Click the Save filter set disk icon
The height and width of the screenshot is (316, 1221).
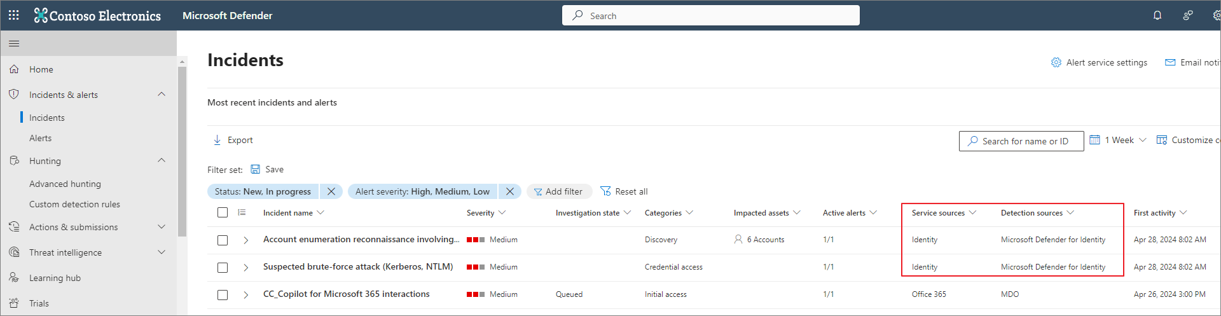256,169
